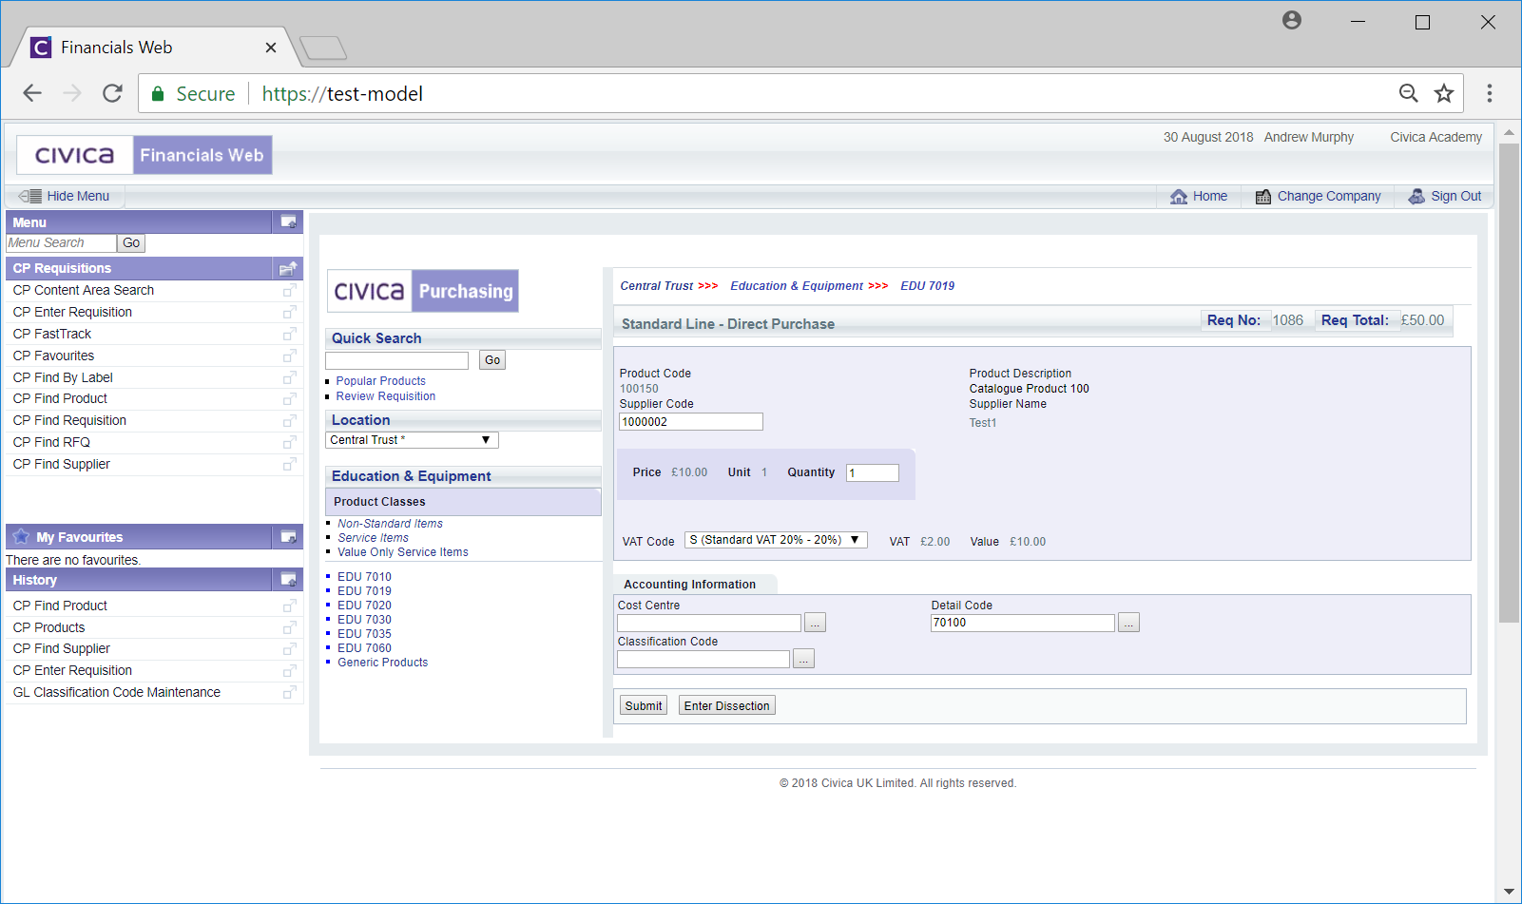Screen dimensions: 1522x904
Task: Open the Service Items link
Action: (373, 538)
